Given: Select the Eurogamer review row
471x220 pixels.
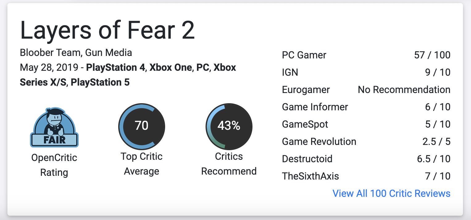Looking at the screenshot, I should [306, 90].
